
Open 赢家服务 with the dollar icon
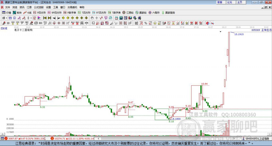coord(168,13)
